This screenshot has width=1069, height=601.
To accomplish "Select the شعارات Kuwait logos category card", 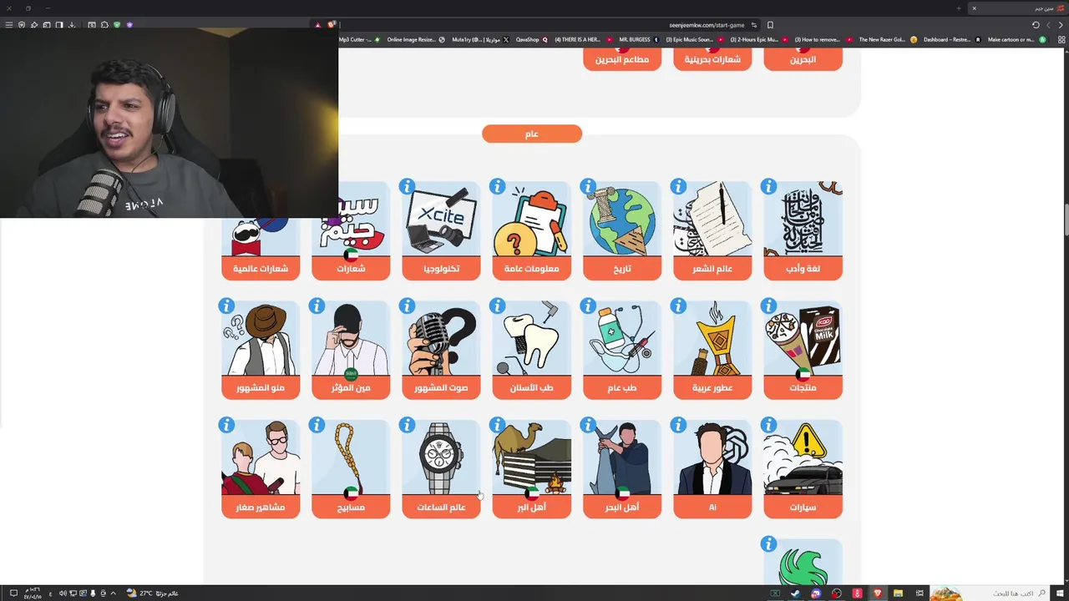I will click(351, 231).
